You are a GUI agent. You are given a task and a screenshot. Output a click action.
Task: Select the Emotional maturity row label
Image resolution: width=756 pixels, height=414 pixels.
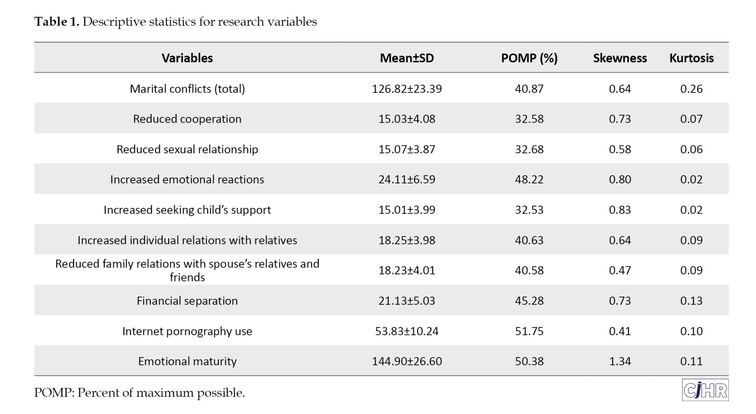tap(187, 362)
